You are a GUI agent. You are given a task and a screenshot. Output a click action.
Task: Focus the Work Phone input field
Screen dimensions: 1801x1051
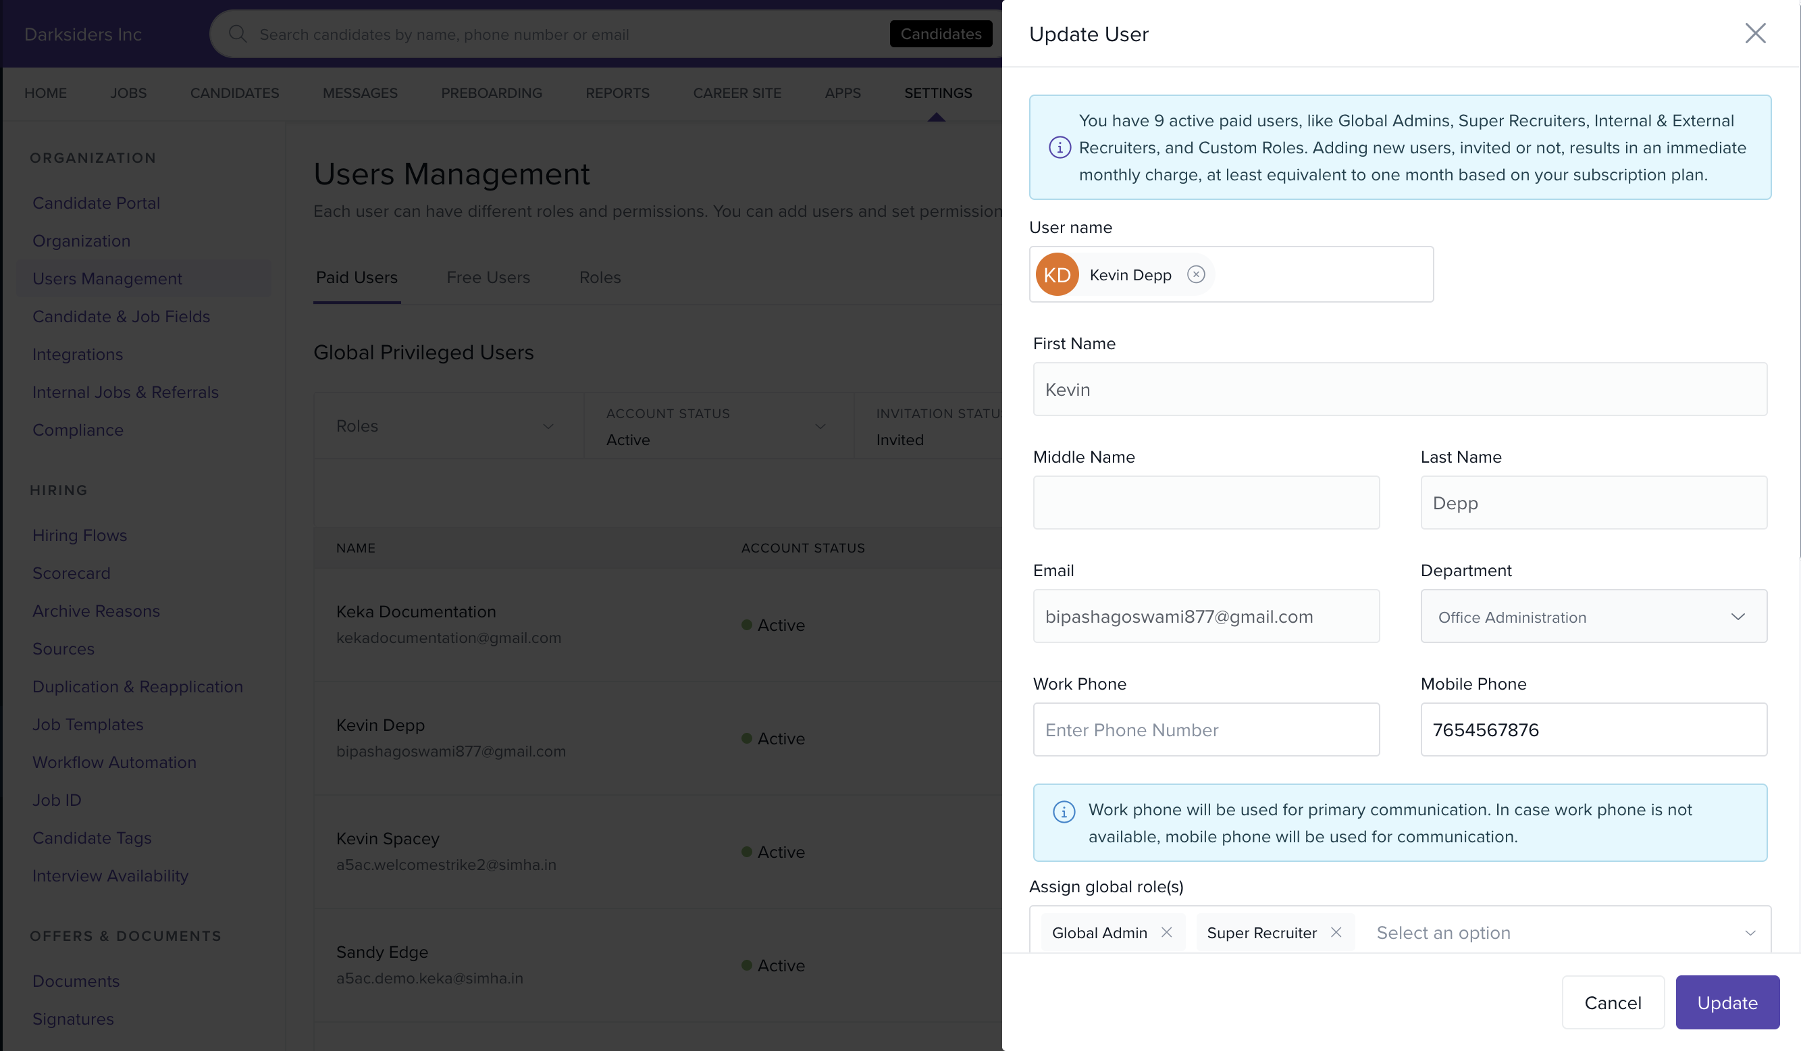click(x=1205, y=730)
